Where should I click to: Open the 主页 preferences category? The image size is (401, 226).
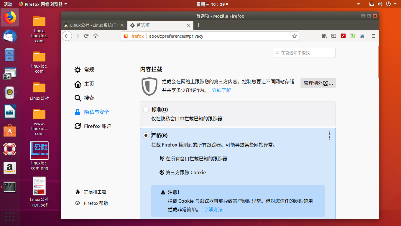tap(84, 84)
